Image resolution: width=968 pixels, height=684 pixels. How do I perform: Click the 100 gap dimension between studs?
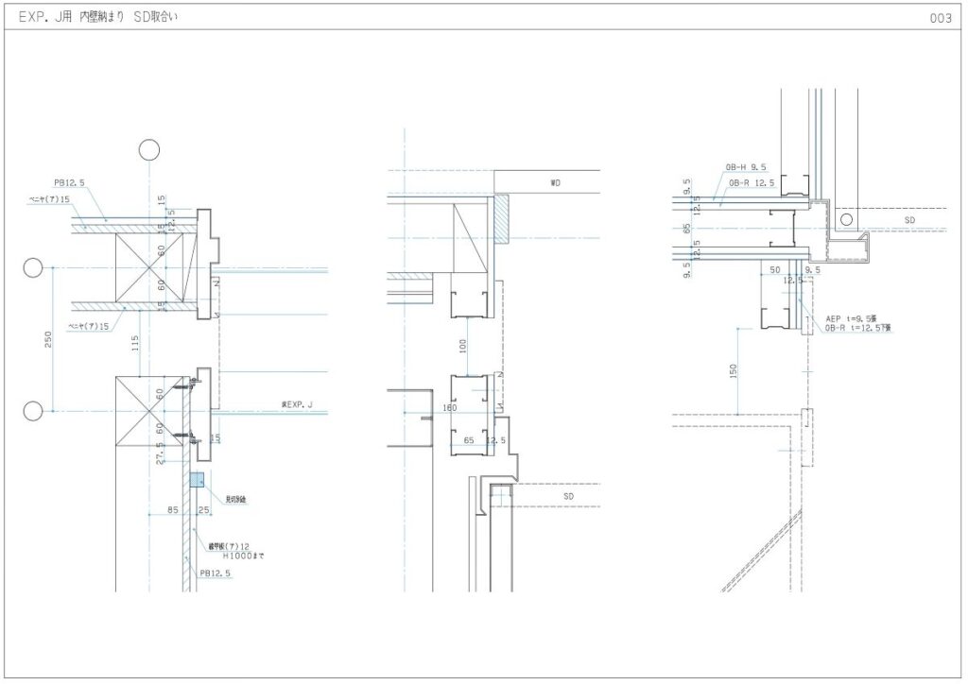click(x=463, y=345)
